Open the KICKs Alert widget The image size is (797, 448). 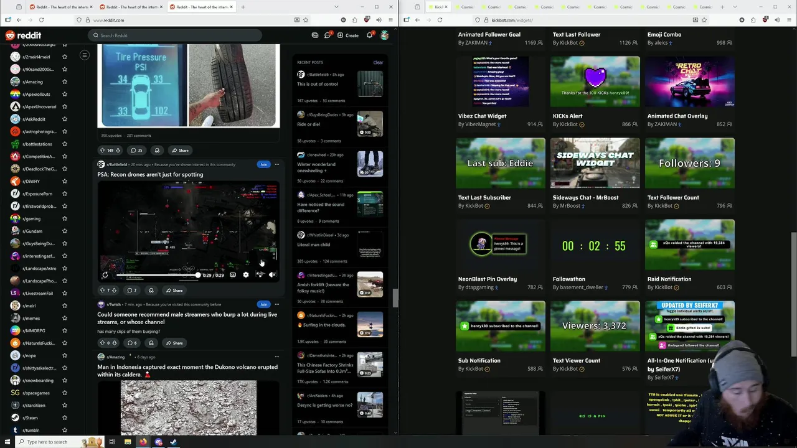coord(595,82)
